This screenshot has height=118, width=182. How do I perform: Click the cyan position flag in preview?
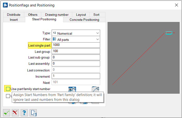(169, 33)
